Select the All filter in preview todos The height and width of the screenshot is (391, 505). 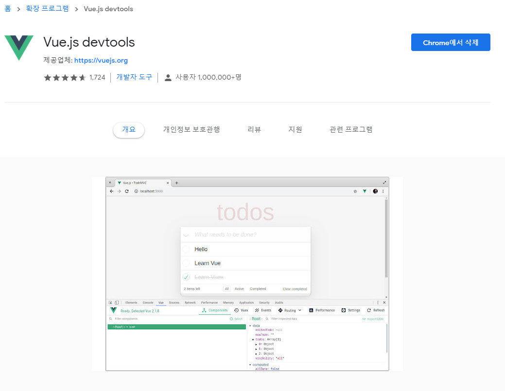coord(226,289)
